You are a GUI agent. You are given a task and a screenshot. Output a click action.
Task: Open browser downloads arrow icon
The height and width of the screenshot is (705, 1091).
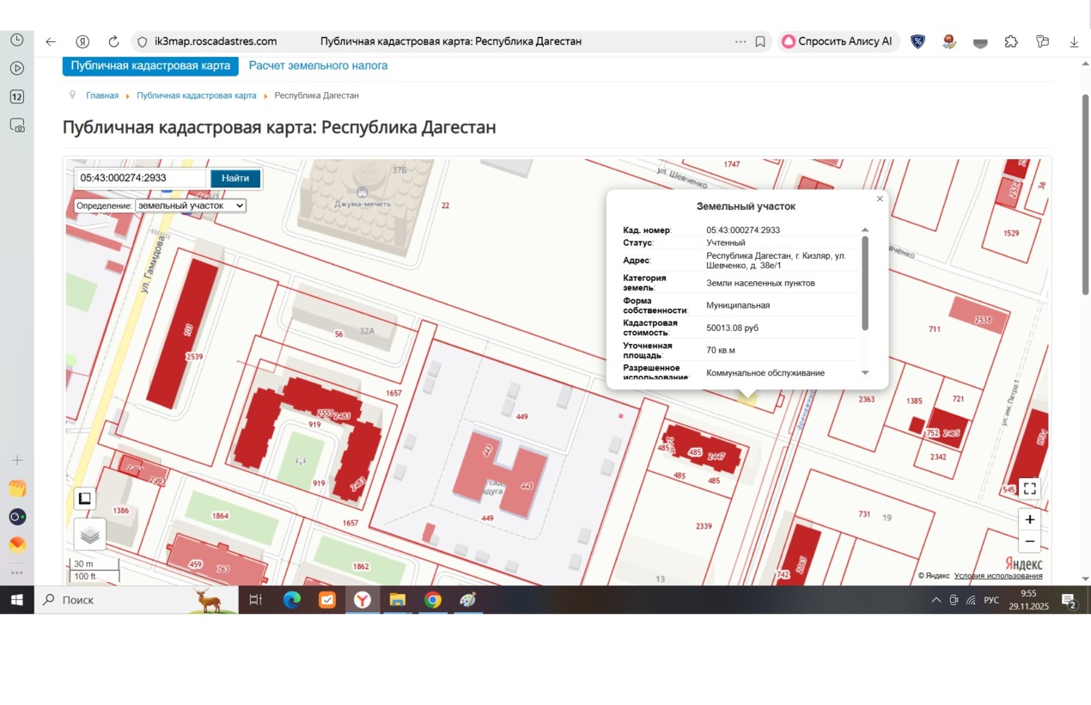coord(1074,41)
